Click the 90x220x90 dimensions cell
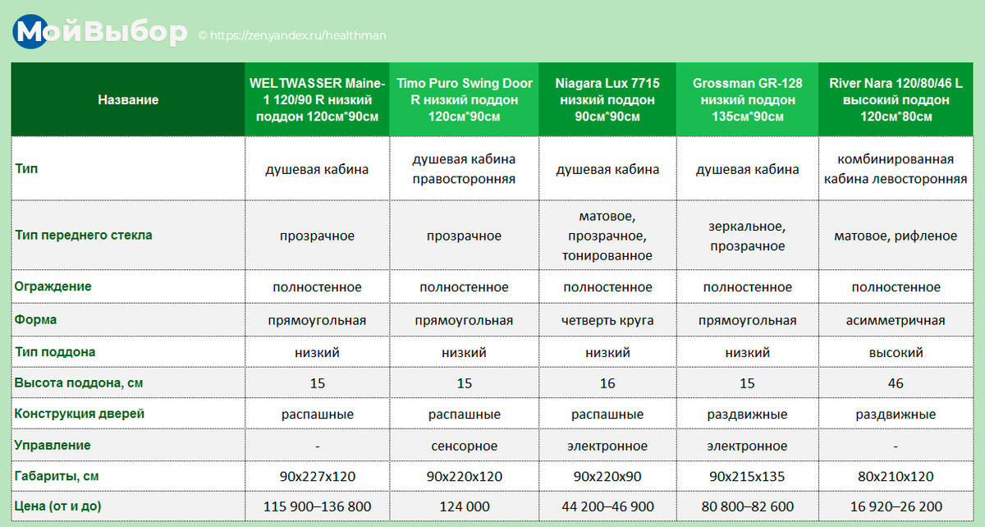 607,477
